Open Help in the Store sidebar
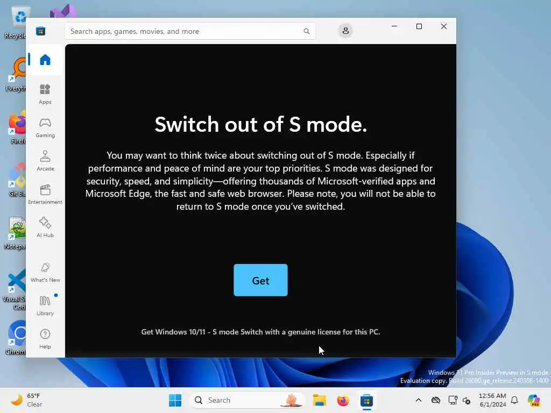Image resolution: width=551 pixels, height=413 pixels. (x=45, y=339)
